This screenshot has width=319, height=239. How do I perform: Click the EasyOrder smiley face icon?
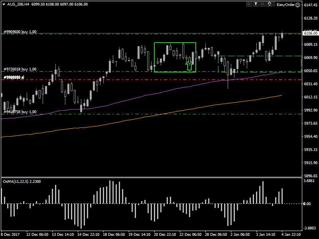[297, 5]
